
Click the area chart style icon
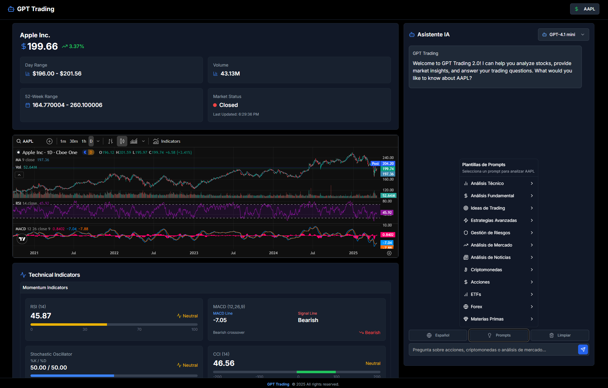click(134, 141)
